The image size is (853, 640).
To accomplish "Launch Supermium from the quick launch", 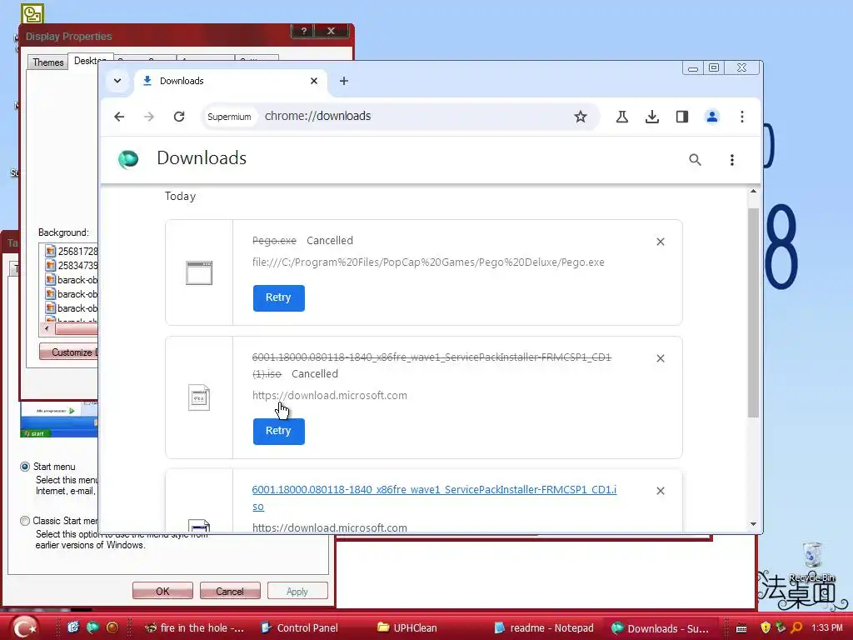I will coord(92,627).
